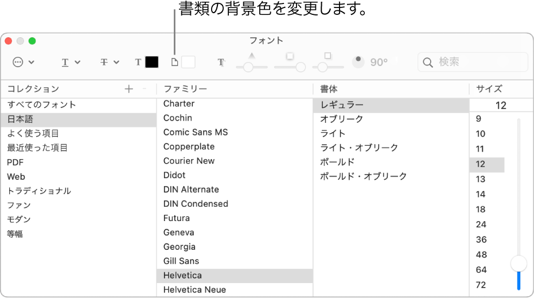Select レギュラー typeface
This screenshot has height=298, width=534.
click(x=391, y=105)
